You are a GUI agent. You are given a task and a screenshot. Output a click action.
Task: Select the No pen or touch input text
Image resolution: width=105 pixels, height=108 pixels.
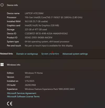coord(49,46)
